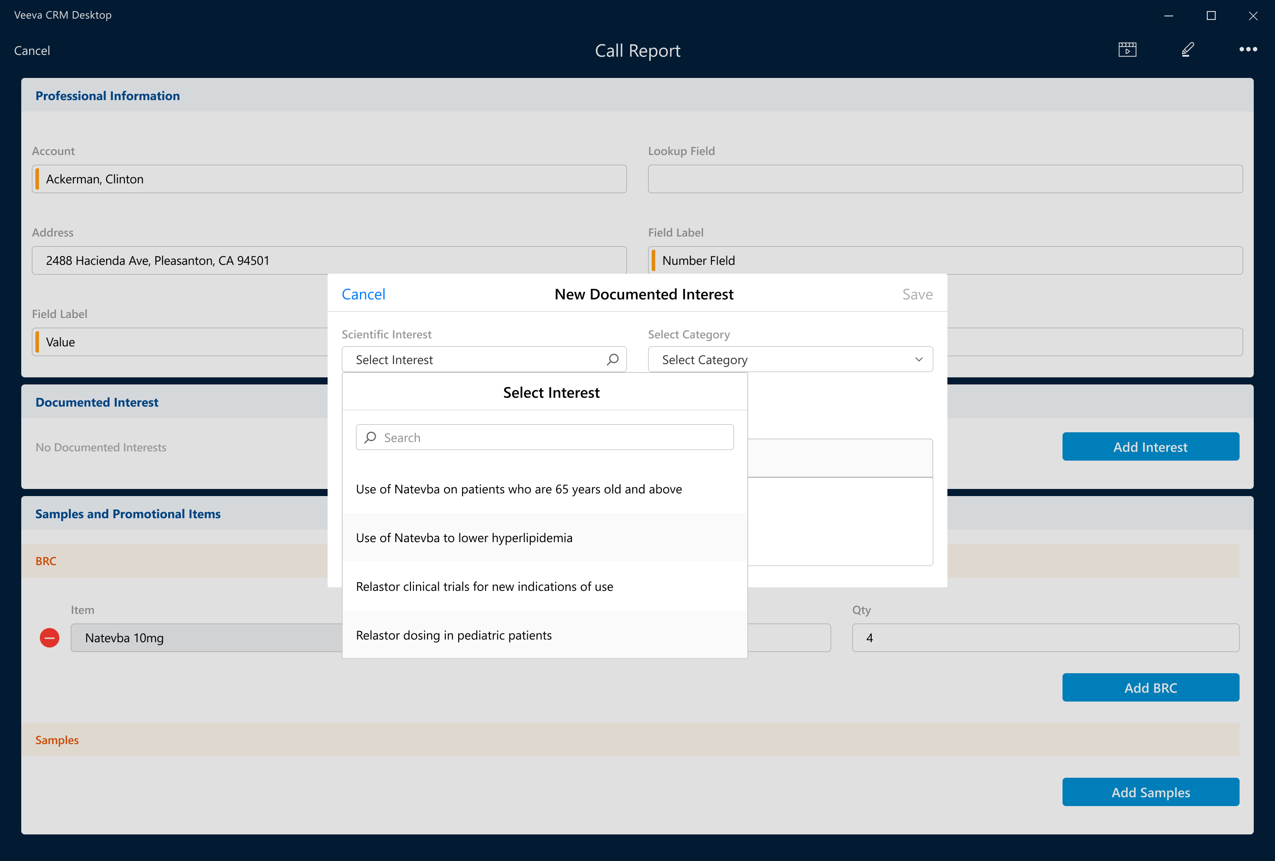Select Use of Natevba to lower hyperlipidemia
Image resolution: width=1275 pixels, height=861 pixels.
pyautogui.click(x=464, y=538)
